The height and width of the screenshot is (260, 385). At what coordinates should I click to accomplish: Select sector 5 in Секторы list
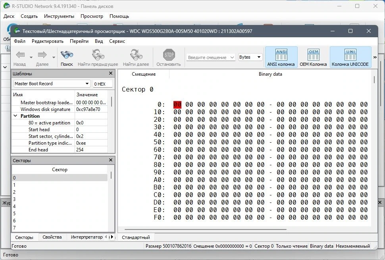[60, 213]
